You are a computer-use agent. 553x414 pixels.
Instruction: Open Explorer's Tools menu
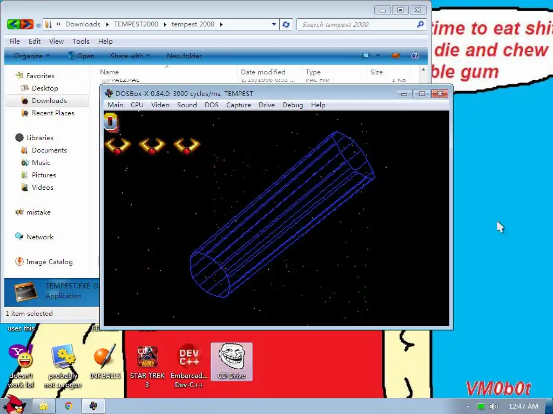click(x=81, y=41)
